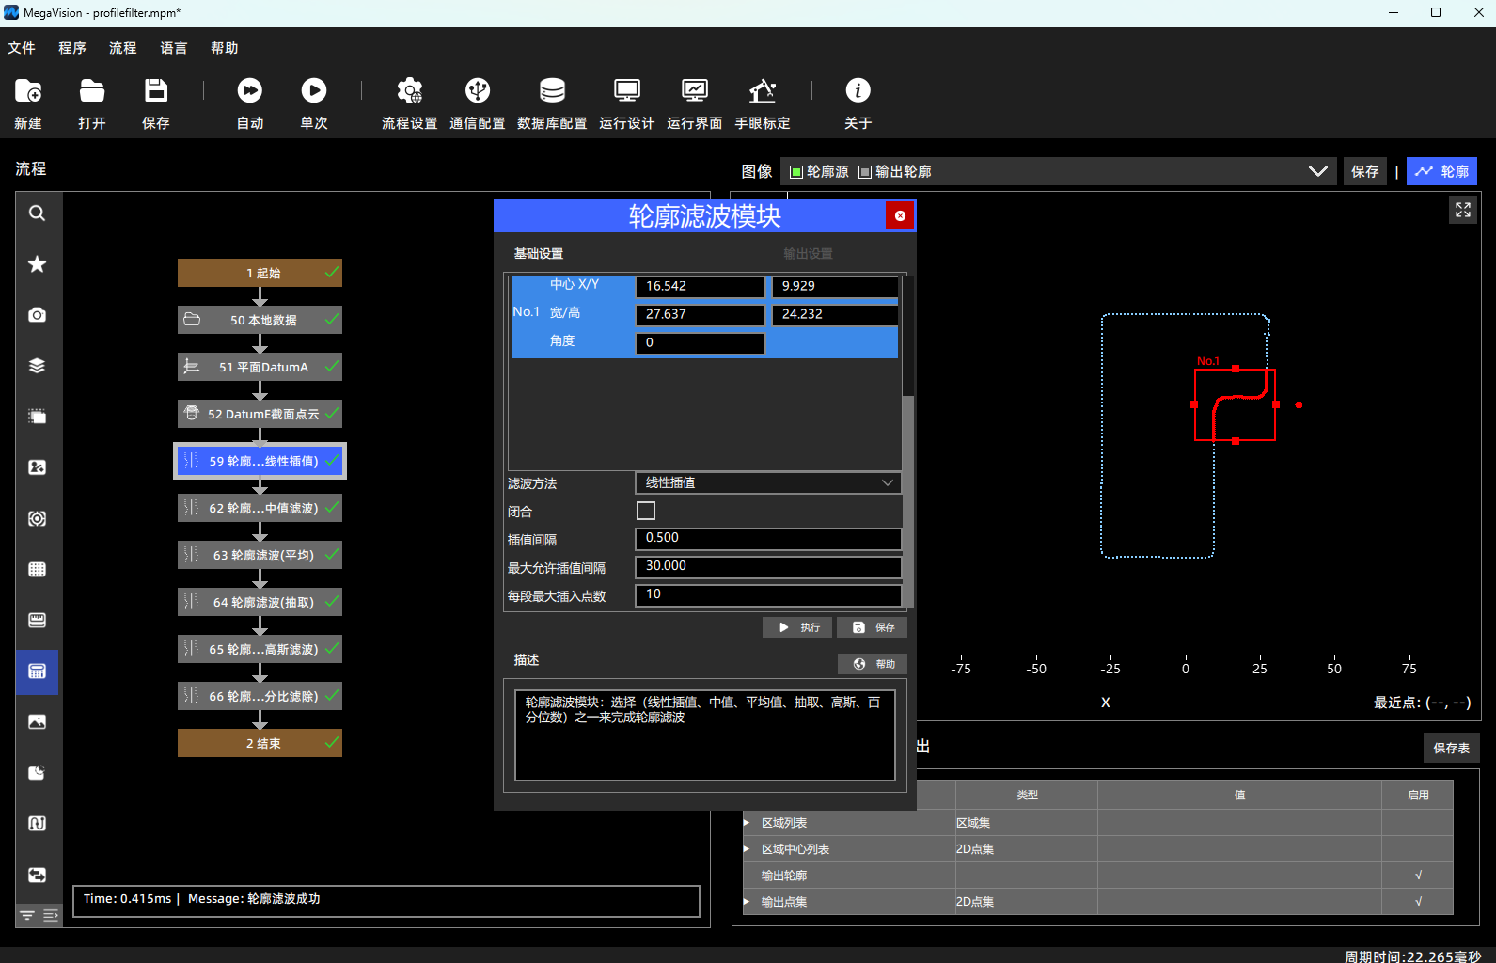Switch to the 基础设置 tab
The image size is (1496, 963).
[539, 254]
